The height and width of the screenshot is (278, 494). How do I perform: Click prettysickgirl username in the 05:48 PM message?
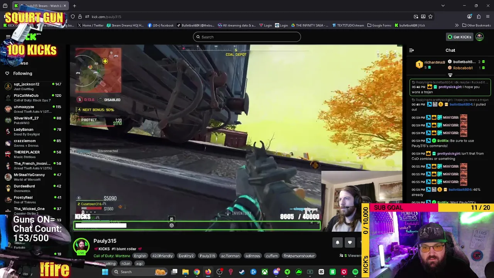[450, 87]
